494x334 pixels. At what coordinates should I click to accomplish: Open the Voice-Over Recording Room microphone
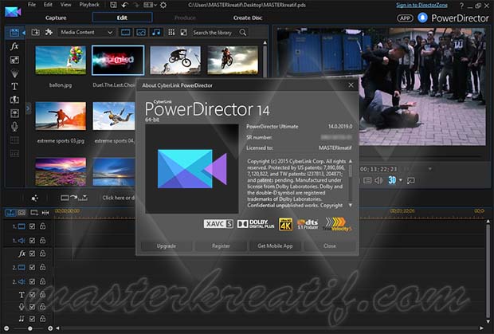(14, 127)
